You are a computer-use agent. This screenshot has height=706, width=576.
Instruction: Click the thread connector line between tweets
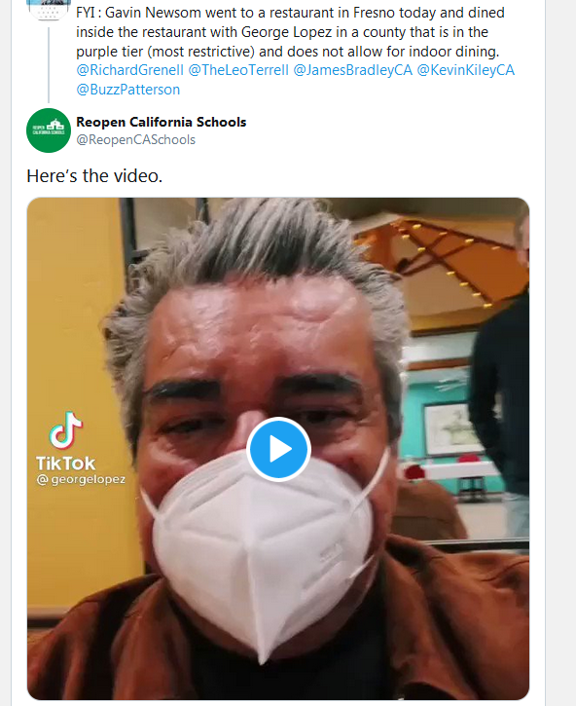click(x=49, y=65)
